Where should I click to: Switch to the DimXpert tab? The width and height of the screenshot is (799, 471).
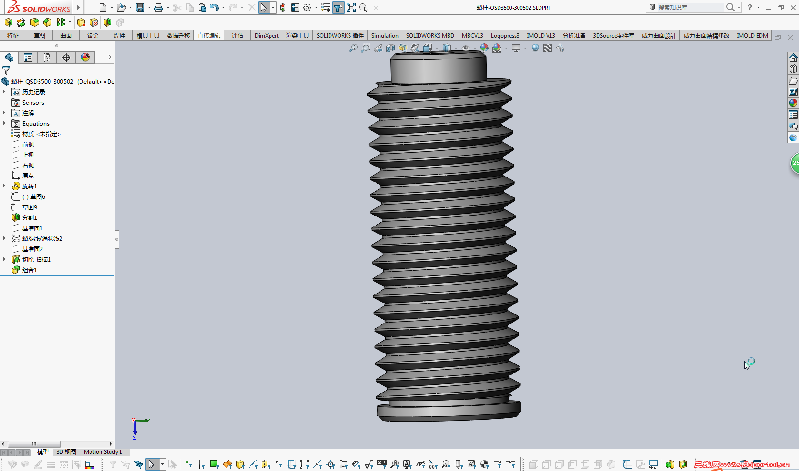point(267,36)
